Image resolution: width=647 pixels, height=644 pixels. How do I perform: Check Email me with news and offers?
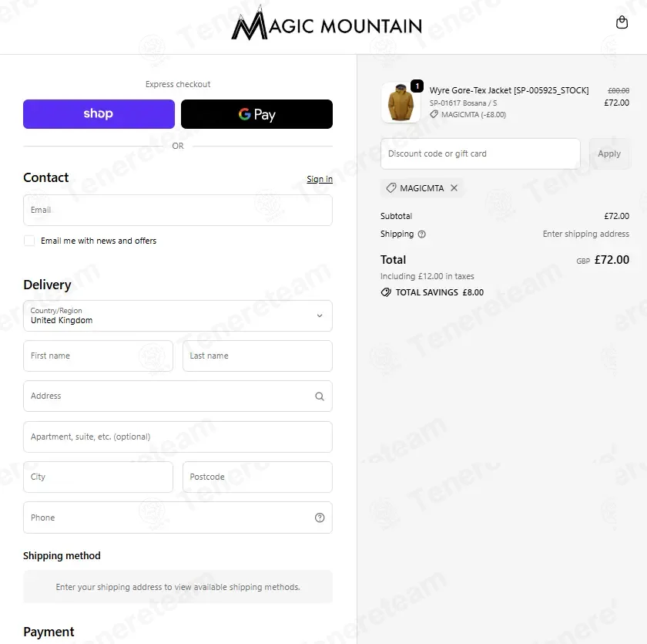[29, 241]
